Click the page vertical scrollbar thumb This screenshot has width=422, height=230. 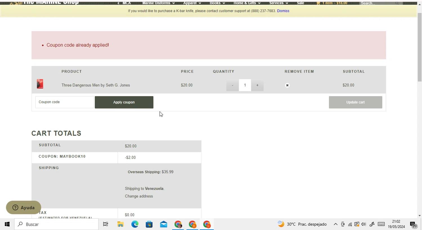(x=419, y=47)
